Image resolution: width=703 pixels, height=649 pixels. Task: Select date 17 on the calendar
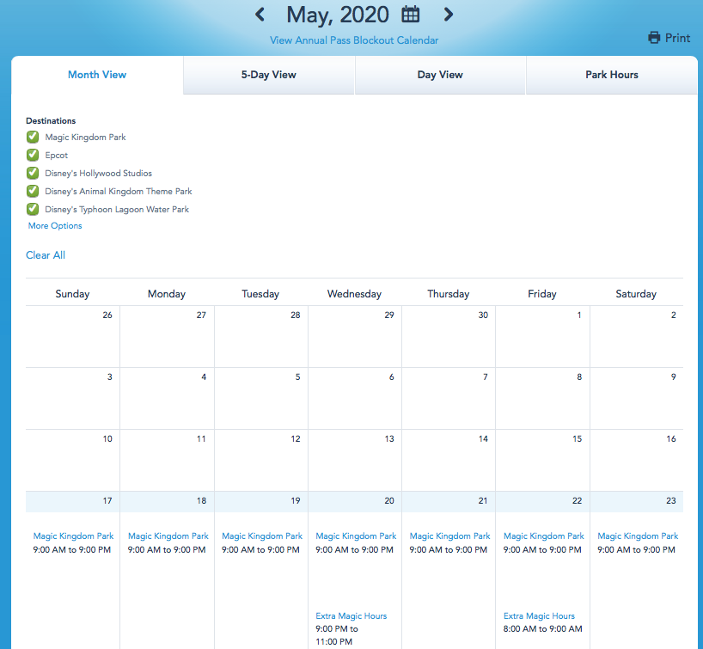click(x=107, y=500)
